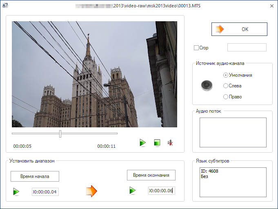The height and width of the screenshot is (209, 278).
Task: Click the Аудио поток list box
Action: pyautogui.click(x=233, y=132)
